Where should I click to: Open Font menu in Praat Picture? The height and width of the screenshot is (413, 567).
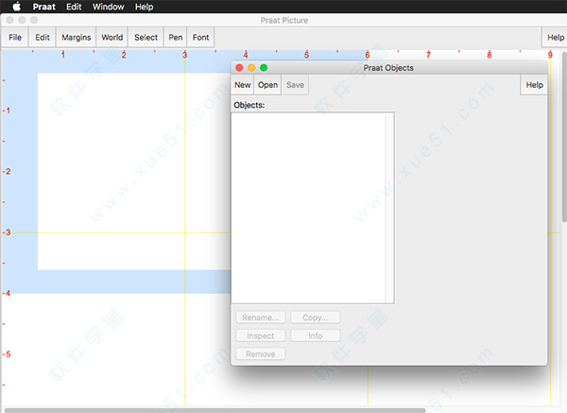click(200, 37)
